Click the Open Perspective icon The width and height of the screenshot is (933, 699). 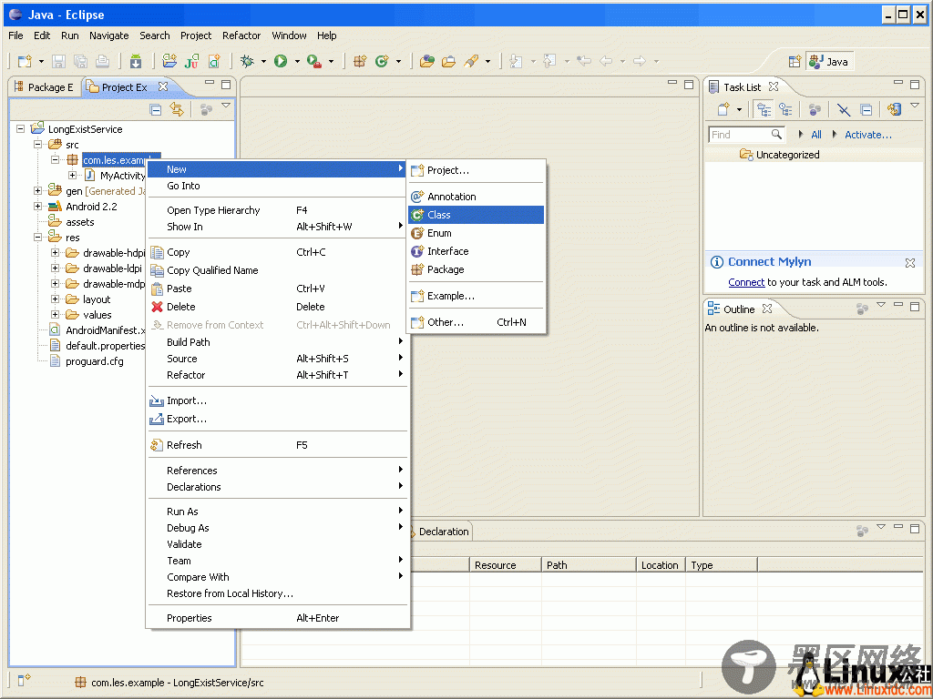795,62
